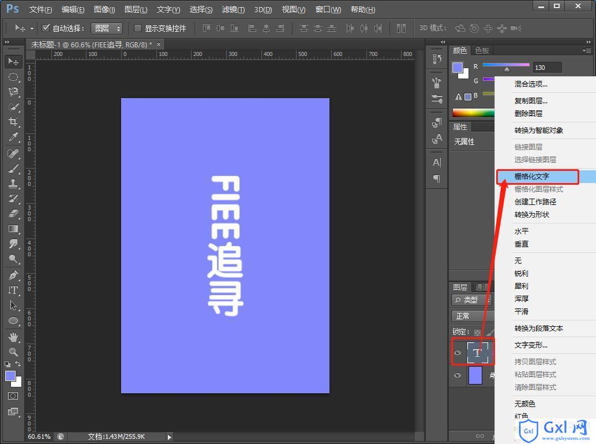
Task: Change screen mode icon in toolbar
Action: click(13, 412)
